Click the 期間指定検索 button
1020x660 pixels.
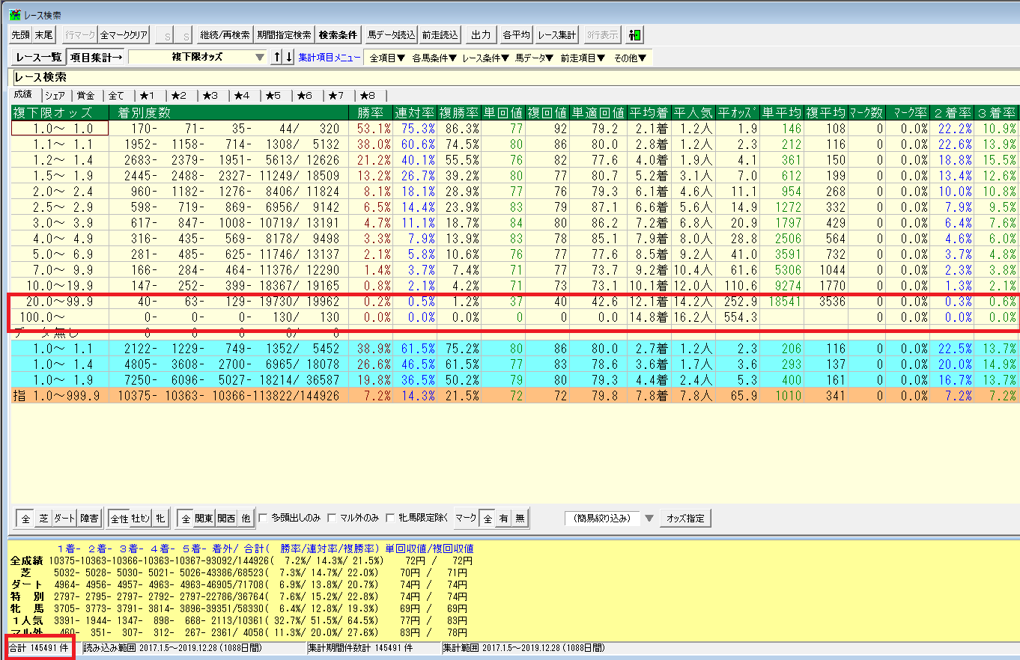coord(284,34)
